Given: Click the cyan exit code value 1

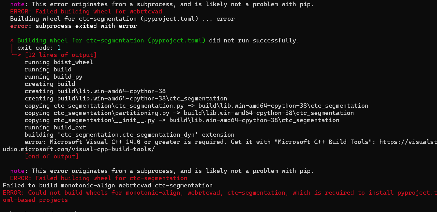Looking at the screenshot, I should pyautogui.click(x=59, y=48).
